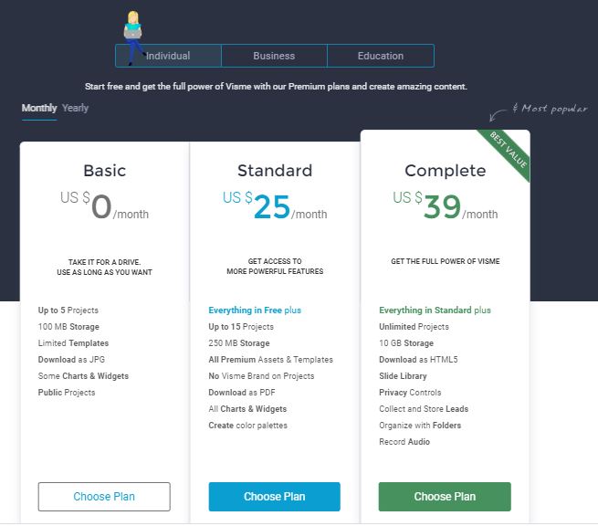This screenshot has height=526, width=598.
Task: Click 'Download as HTML5' feature
Action: coord(418,359)
